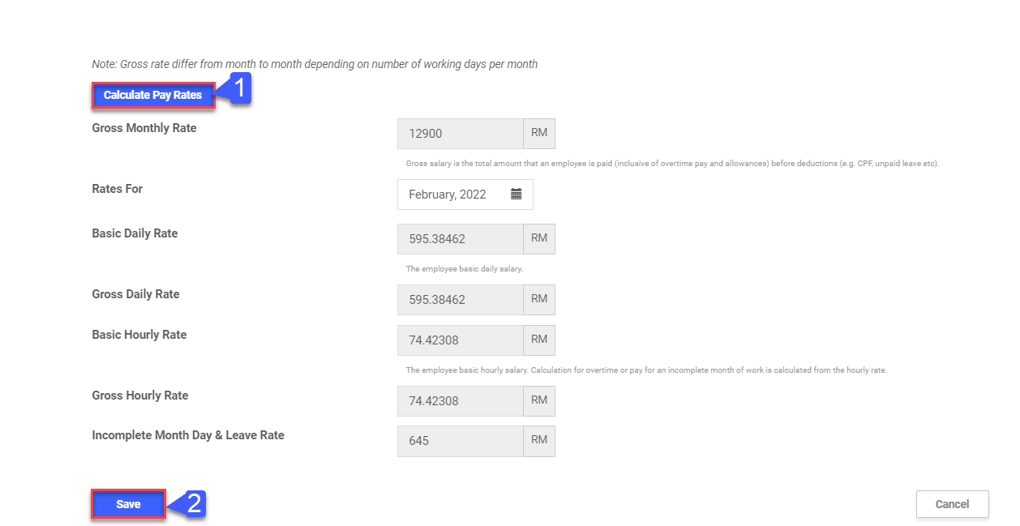Click the RM unit beside Basic Daily Rate
The width and height of the screenshot is (1020, 526).
pyautogui.click(x=539, y=239)
